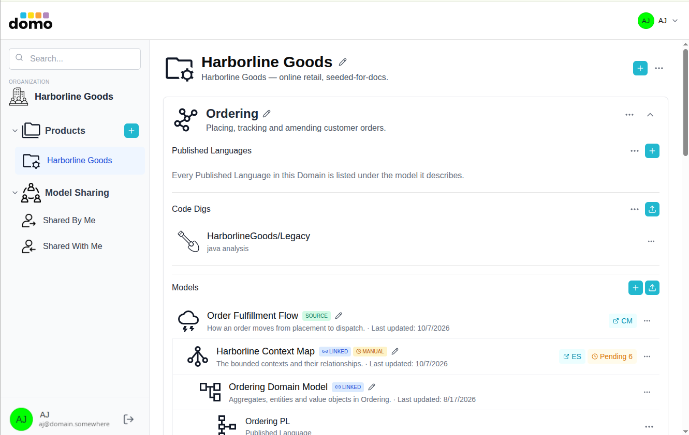Upload a model in Models section
Image resolution: width=689 pixels, height=435 pixels.
click(652, 288)
